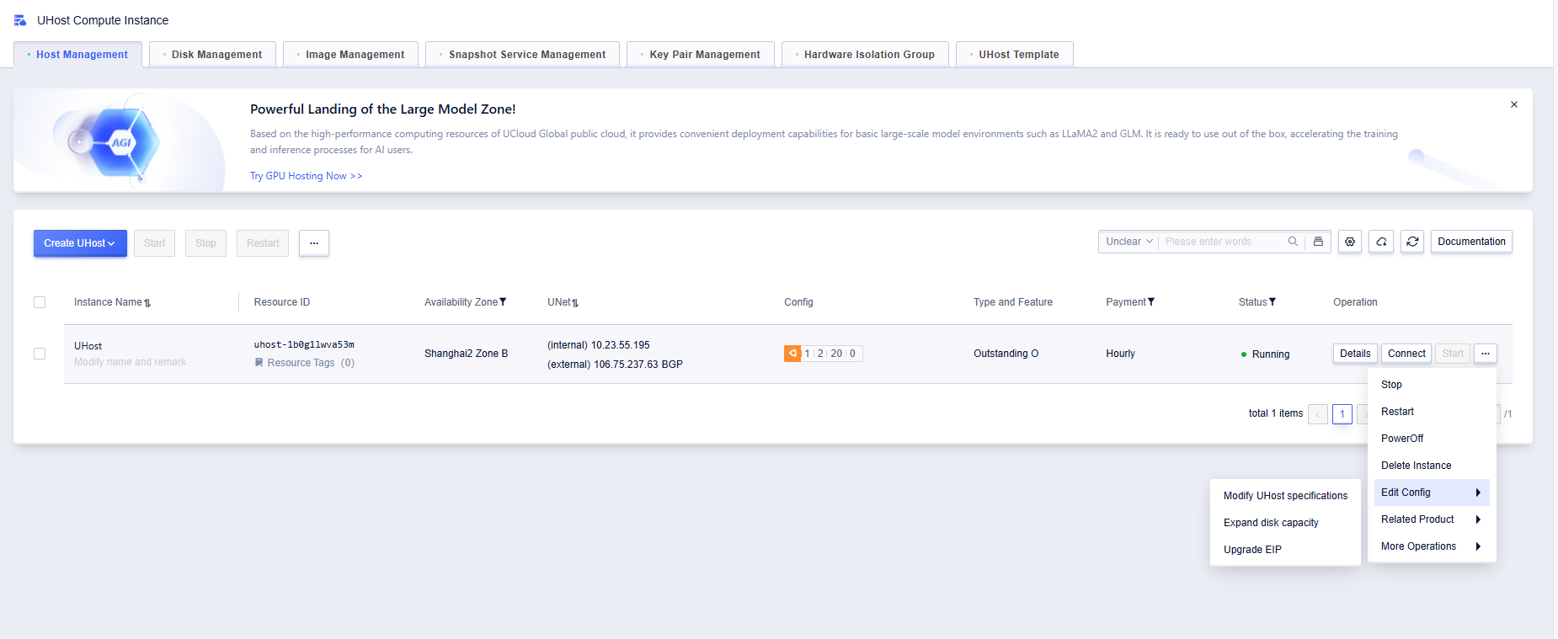The width and height of the screenshot is (1558, 639).
Task: Sort by UNet arrows
Action: [x=575, y=303]
